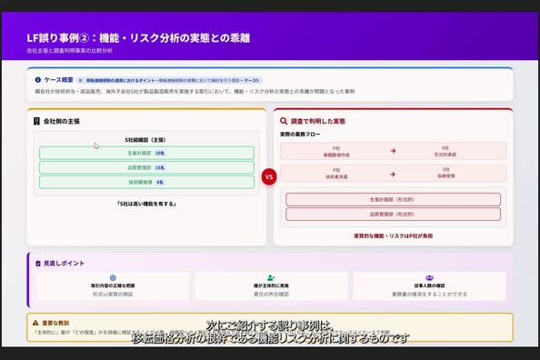Open the blue case reference tag link
Screen dimensions: 540x360
pos(169,80)
